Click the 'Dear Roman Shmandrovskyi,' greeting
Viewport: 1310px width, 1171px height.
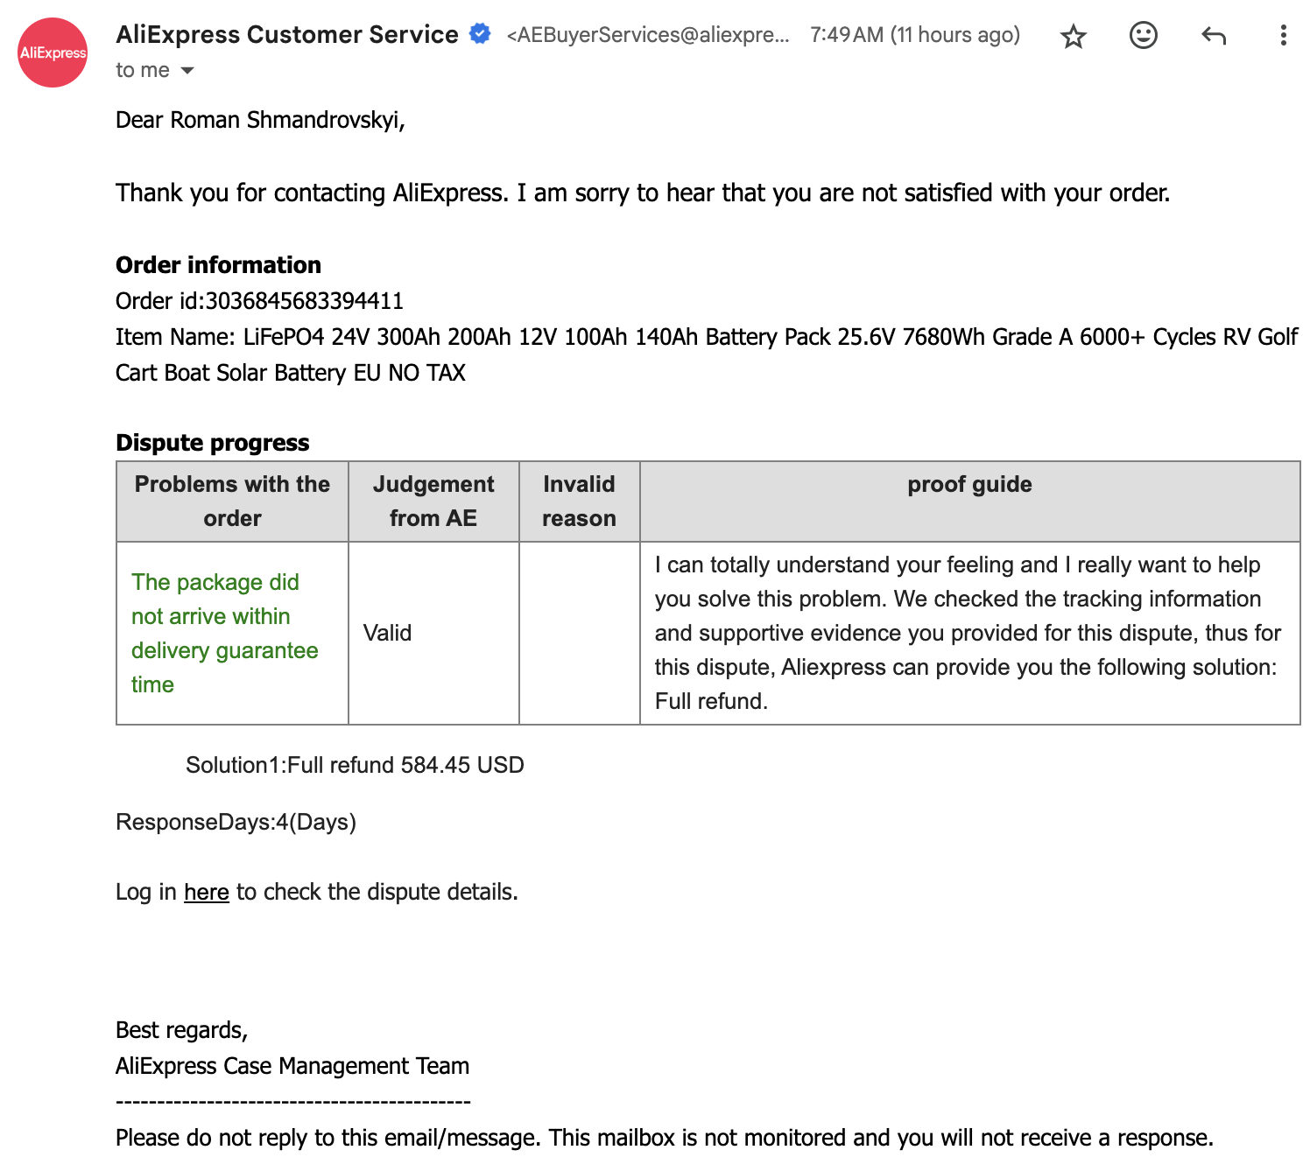[x=260, y=120]
